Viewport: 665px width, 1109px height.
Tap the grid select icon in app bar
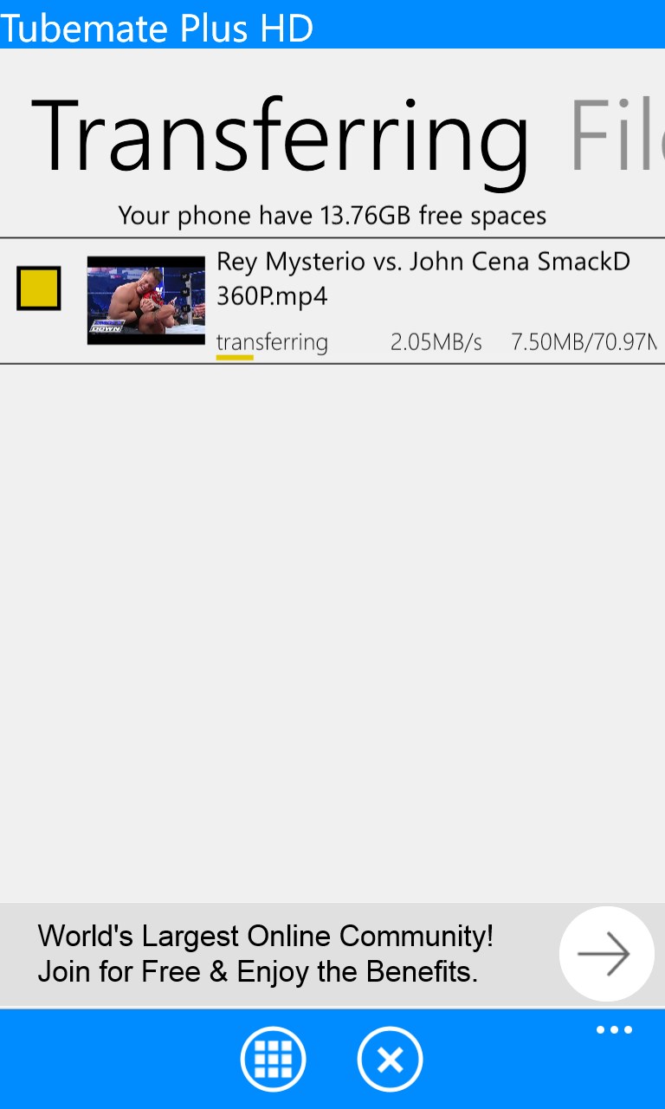click(273, 1059)
